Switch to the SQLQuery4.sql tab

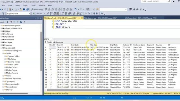click(100, 18)
